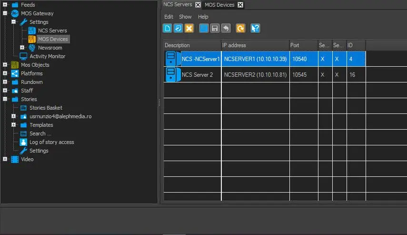407x235 pixels.
Task: Open the Show menu
Action: tap(185, 17)
